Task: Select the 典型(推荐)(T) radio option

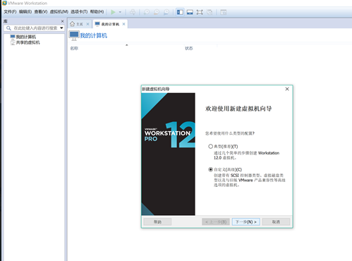Action: pos(210,146)
